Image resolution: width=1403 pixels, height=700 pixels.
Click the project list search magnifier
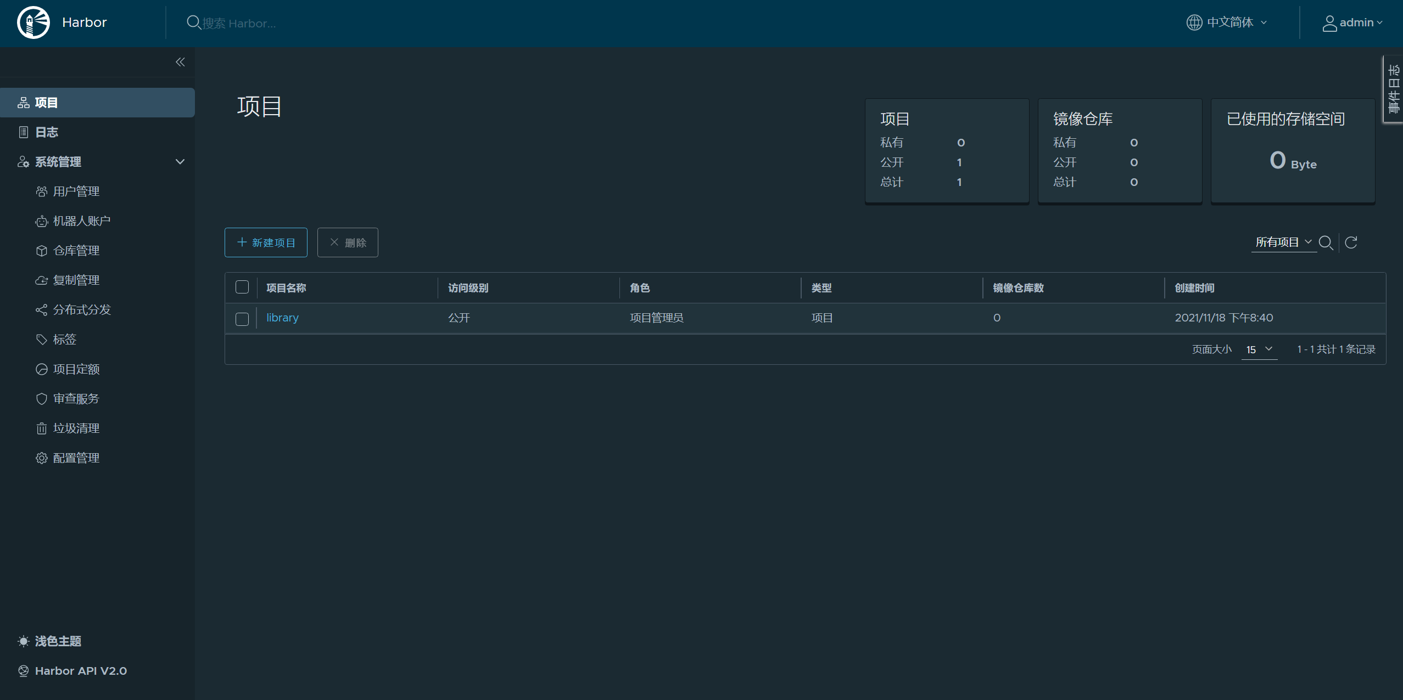1326,242
